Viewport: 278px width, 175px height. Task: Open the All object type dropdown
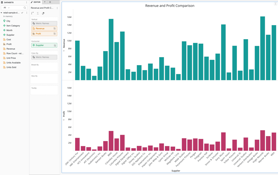(7, 8)
